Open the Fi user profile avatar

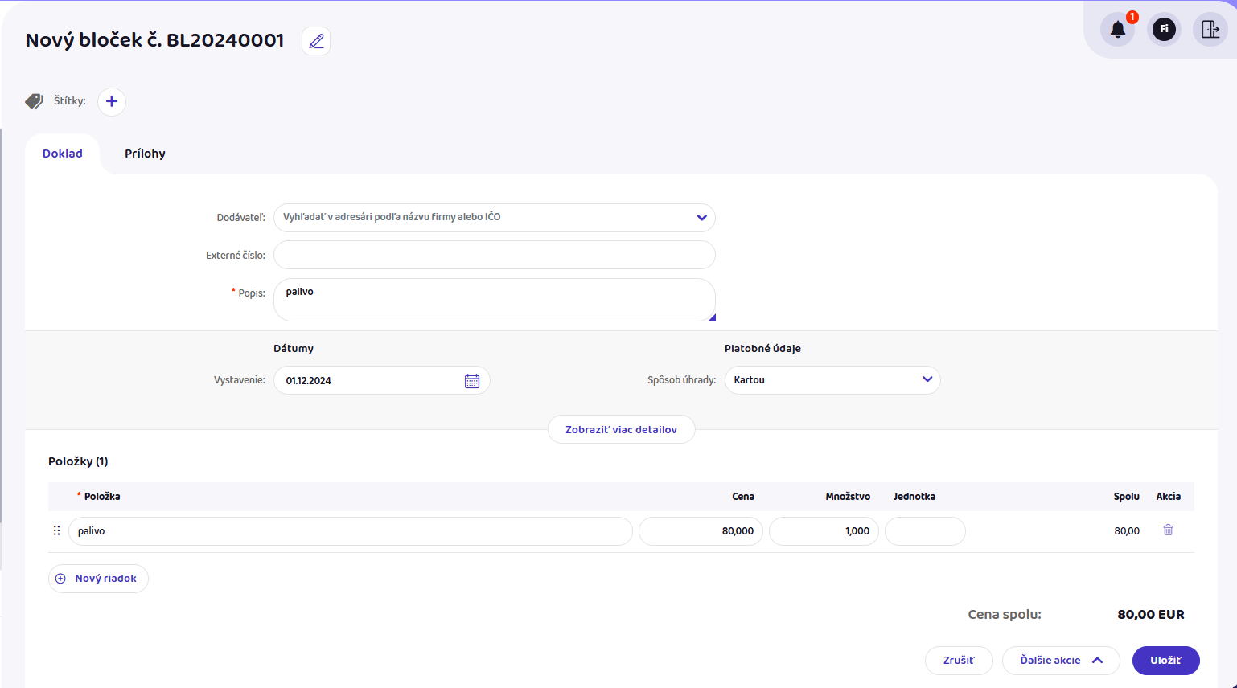(1164, 30)
